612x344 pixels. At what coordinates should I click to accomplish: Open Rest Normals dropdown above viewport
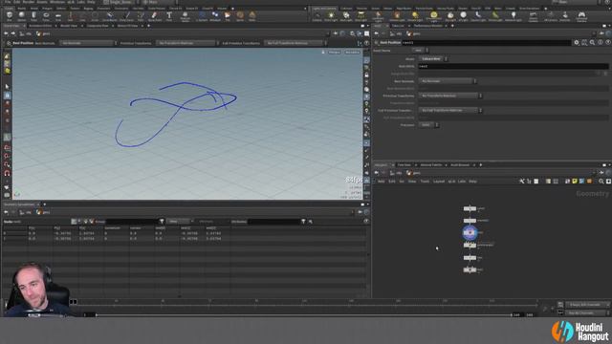tap(87, 43)
